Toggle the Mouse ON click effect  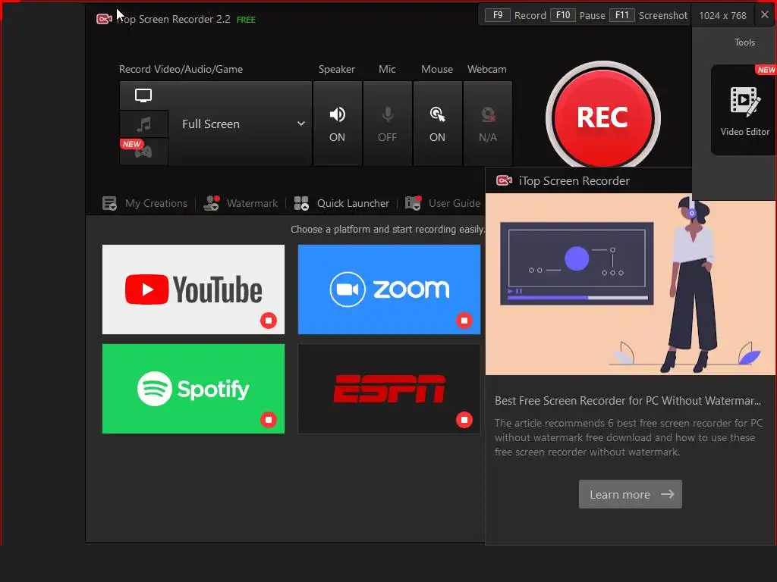[x=438, y=124]
